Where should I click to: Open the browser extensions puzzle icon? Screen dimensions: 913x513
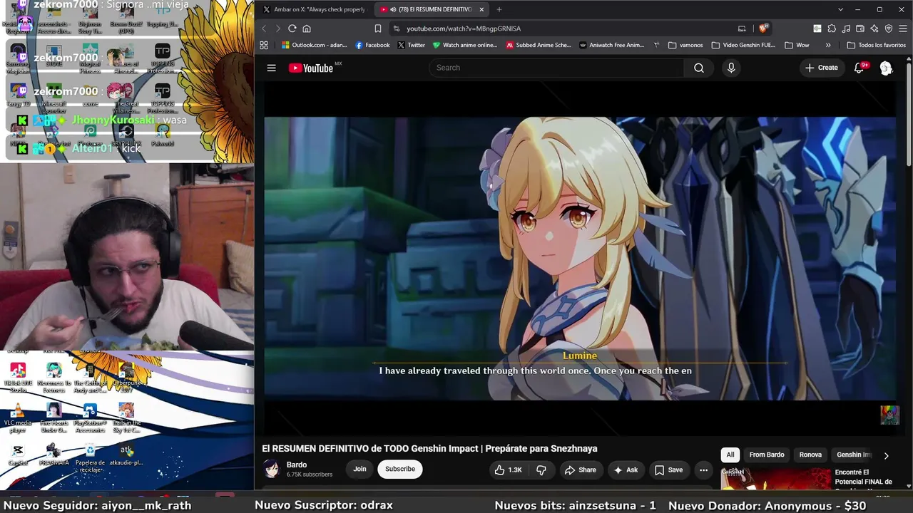[x=832, y=28]
